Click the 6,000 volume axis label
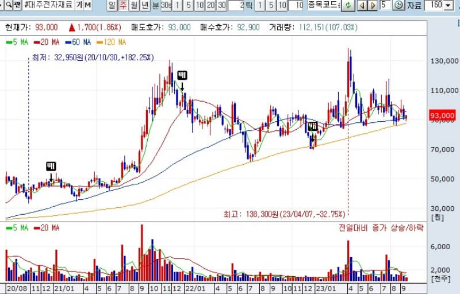460x294 pixels. (440, 247)
